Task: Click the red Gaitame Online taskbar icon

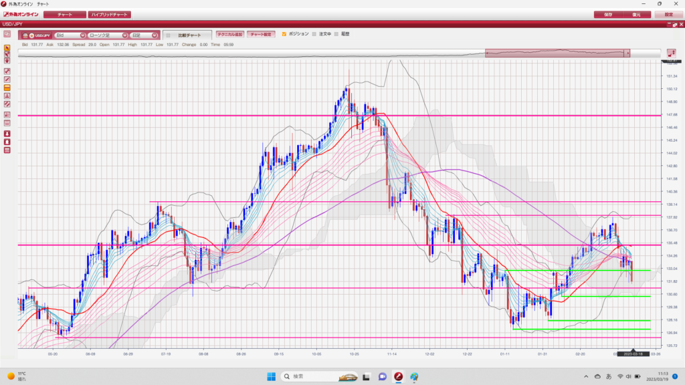Action: point(399,376)
